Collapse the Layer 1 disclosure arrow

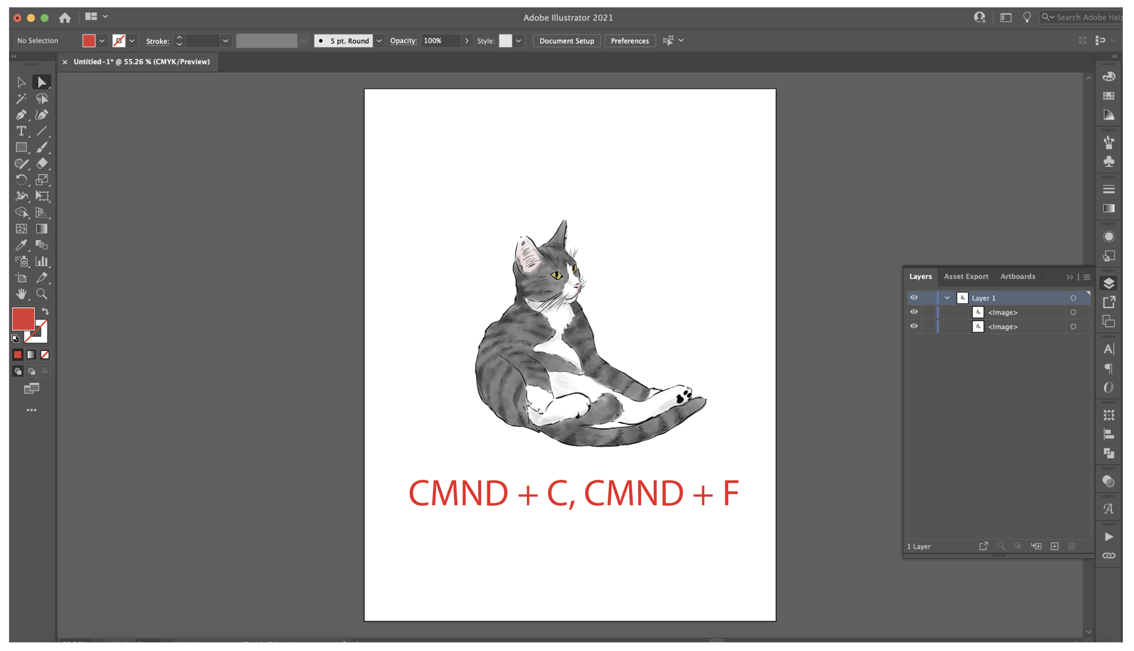pos(947,298)
